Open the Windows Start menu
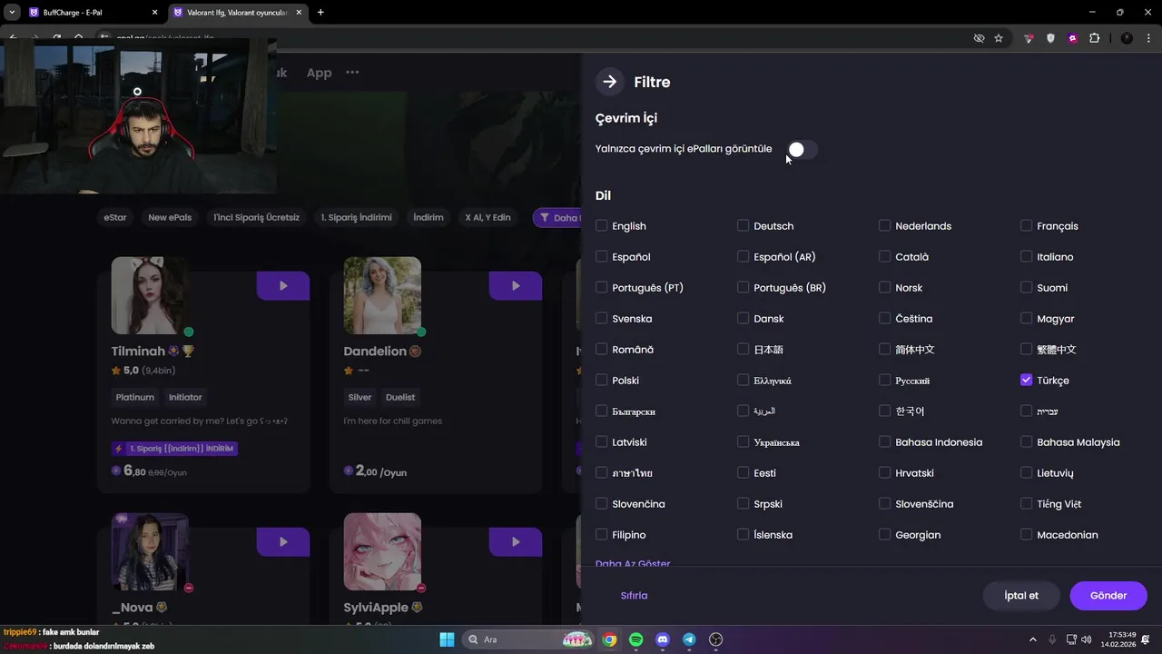This screenshot has height=654, width=1162. (x=447, y=639)
